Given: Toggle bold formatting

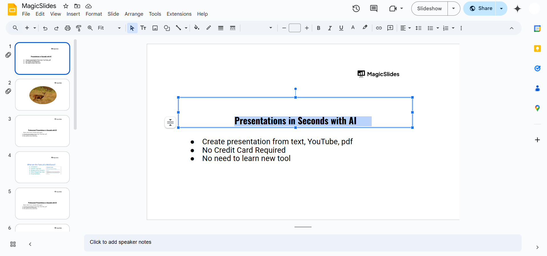Looking at the screenshot, I should click(x=319, y=28).
